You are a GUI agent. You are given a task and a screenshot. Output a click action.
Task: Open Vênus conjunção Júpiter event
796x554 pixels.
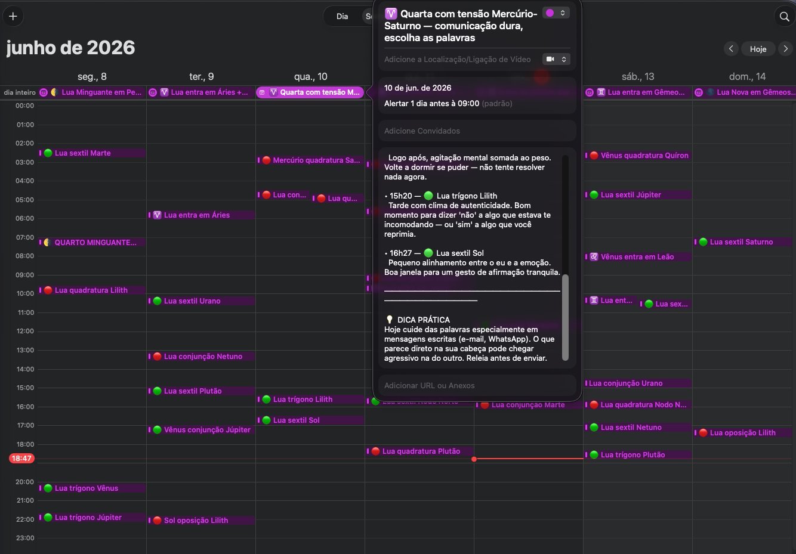202,430
